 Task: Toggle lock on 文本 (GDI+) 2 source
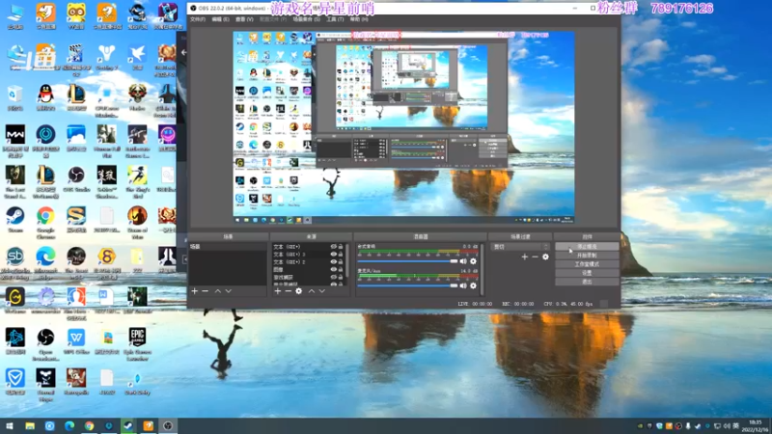click(341, 261)
